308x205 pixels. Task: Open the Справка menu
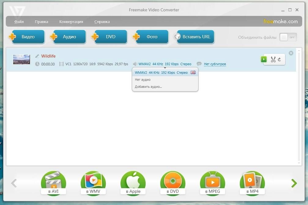tap(102, 22)
